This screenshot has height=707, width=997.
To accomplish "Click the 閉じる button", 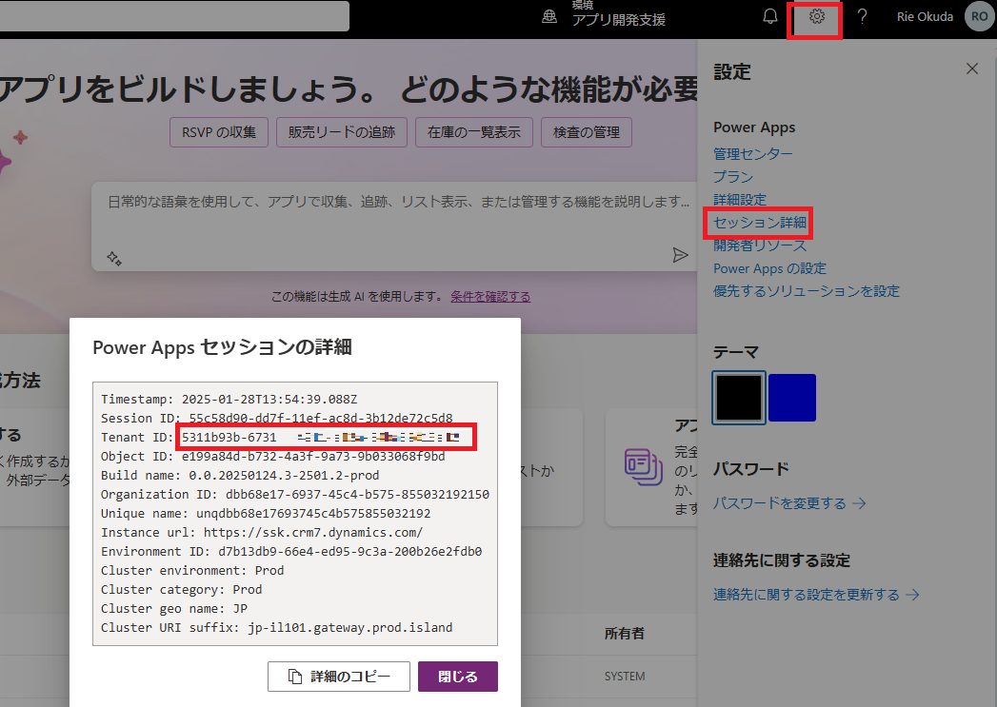I will tap(458, 677).
